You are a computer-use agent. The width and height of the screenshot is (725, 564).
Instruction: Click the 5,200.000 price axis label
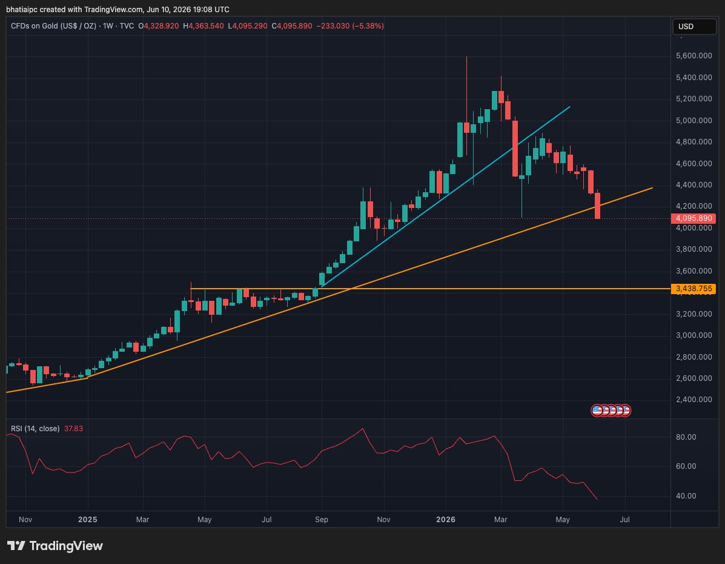tap(694, 99)
